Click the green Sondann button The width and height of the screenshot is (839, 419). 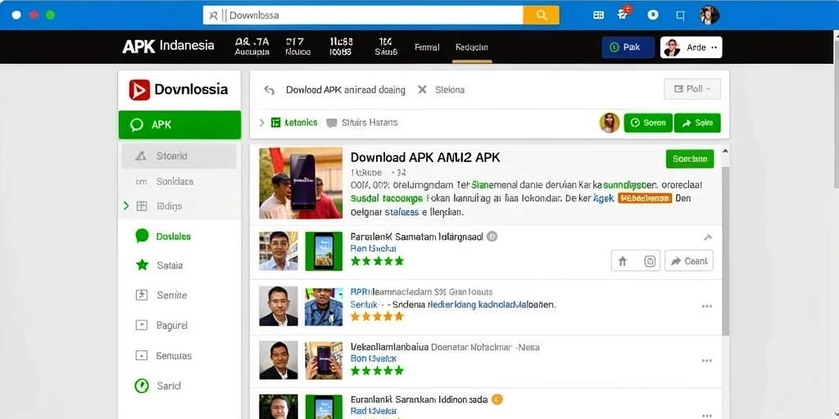coord(690,159)
